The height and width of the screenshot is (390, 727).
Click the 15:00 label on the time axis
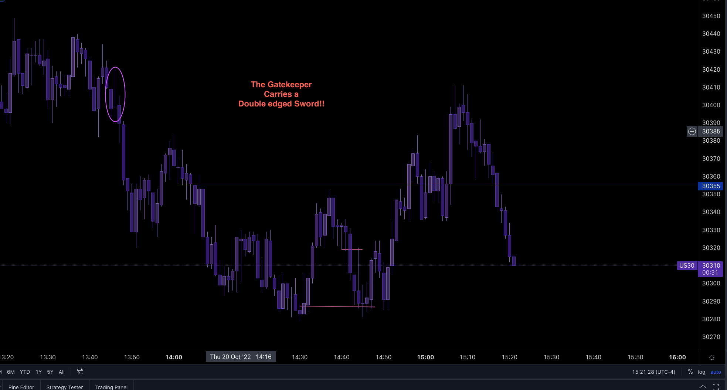coord(425,357)
